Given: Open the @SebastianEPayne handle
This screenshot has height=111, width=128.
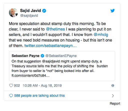Looking at the screenshot, I should 61,56.
